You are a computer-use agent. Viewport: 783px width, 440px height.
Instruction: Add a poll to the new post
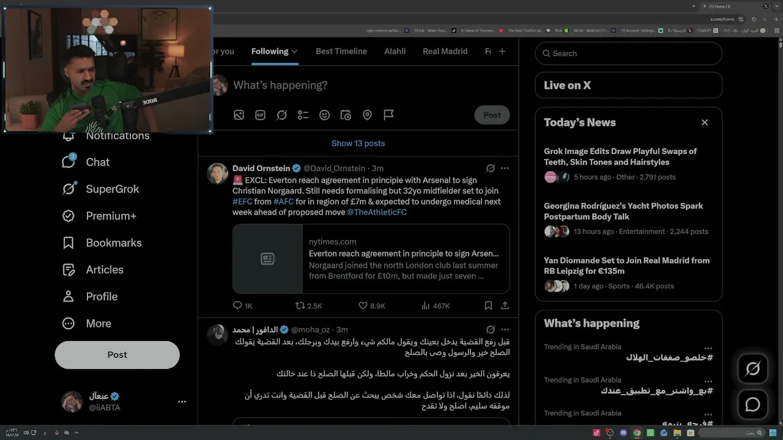tap(303, 115)
